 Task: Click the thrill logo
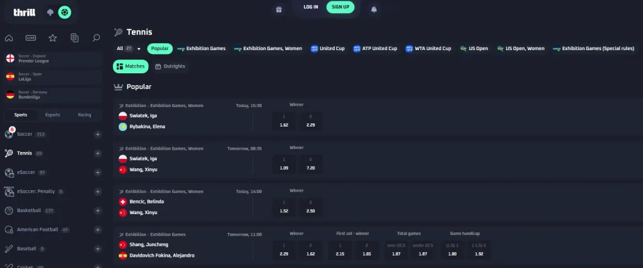(24, 13)
